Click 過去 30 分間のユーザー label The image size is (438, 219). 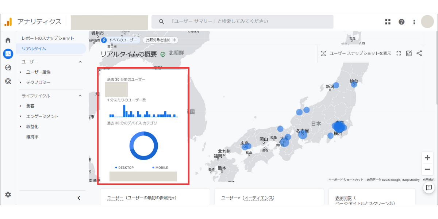(126, 79)
